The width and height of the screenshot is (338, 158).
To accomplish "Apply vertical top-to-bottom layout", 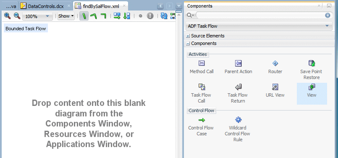I will 127,16.
